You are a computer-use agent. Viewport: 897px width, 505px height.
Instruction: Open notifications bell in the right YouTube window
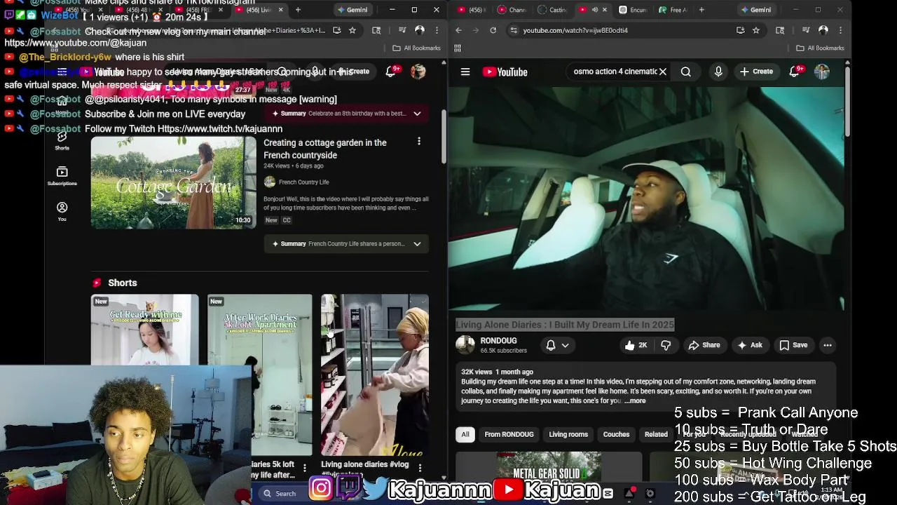pyautogui.click(x=794, y=72)
